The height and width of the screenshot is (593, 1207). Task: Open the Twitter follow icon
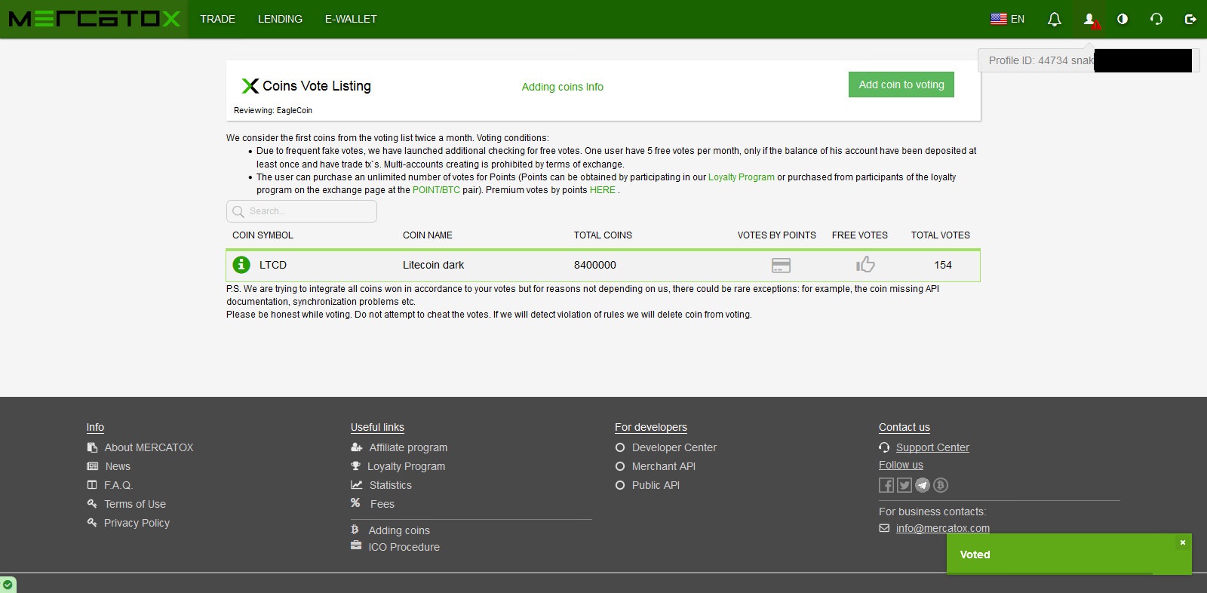point(904,485)
